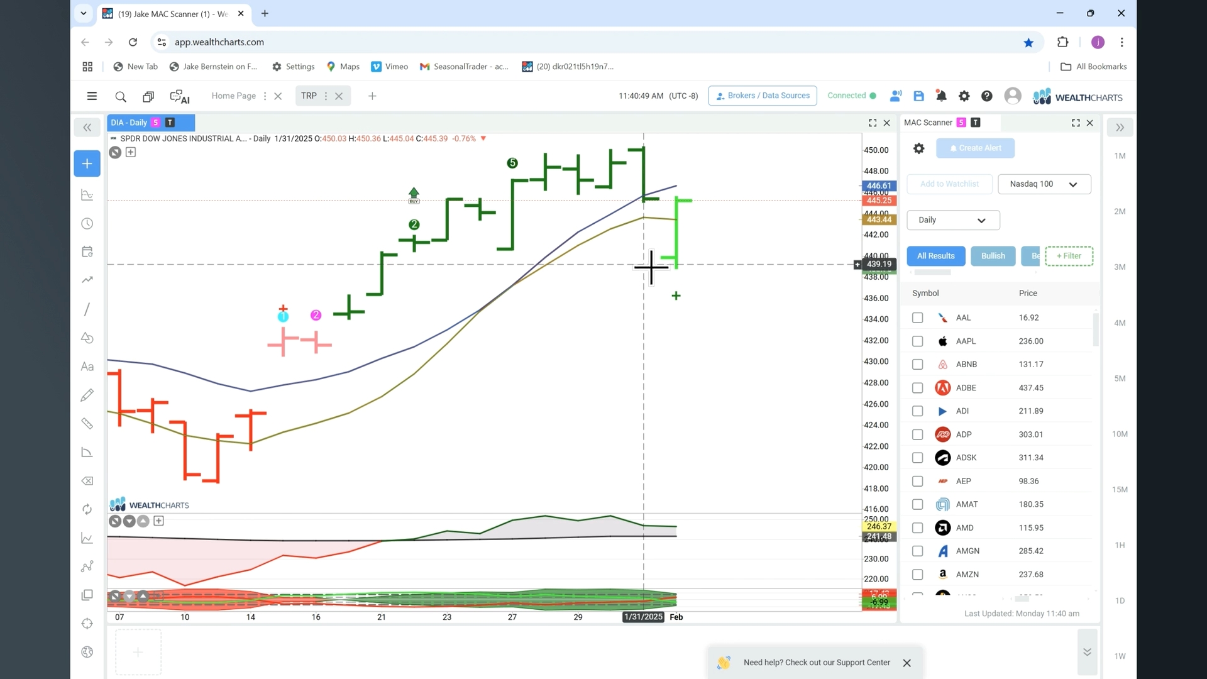Check the ABNB row checkbox
The width and height of the screenshot is (1207, 679).
click(x=918, y=365)
